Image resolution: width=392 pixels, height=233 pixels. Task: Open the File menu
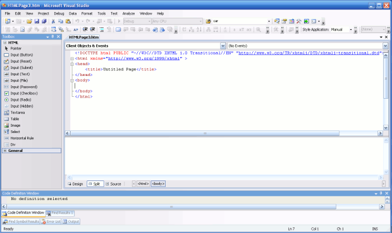pyautogui.click(x=8, y=13)
